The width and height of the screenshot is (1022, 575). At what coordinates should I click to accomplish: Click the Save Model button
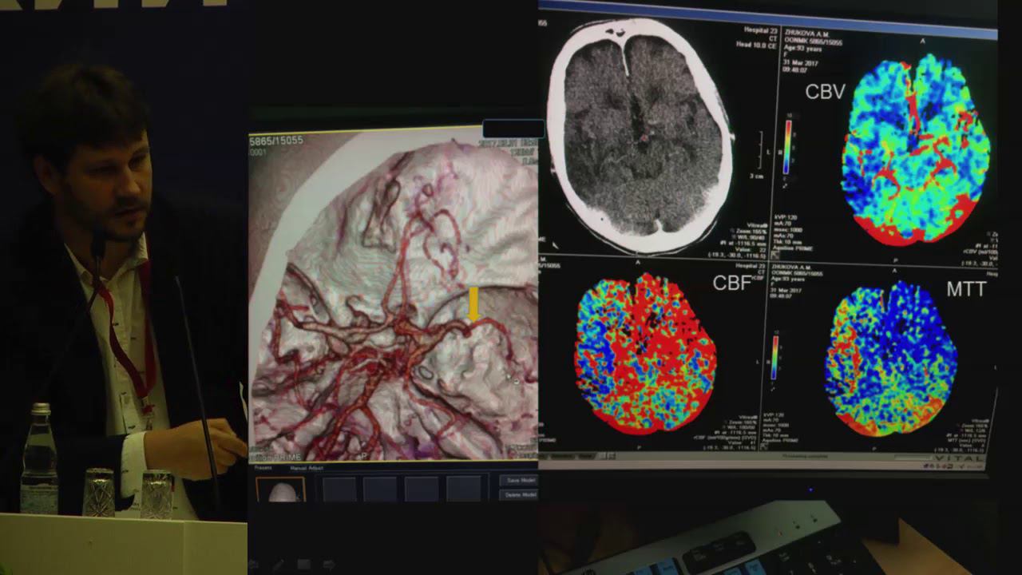pos(519,480)
